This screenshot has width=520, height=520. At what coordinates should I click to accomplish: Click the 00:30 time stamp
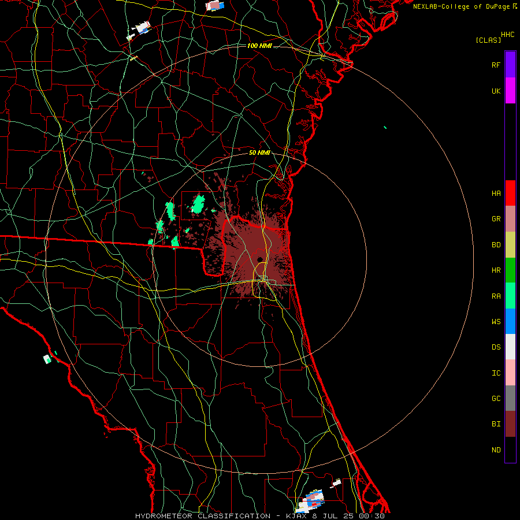click(372, 516)
